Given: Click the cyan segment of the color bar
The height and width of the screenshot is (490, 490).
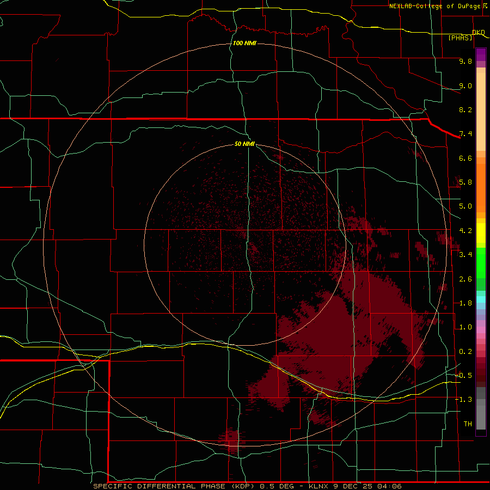Looking at the screenshot, I should (481, 299).
